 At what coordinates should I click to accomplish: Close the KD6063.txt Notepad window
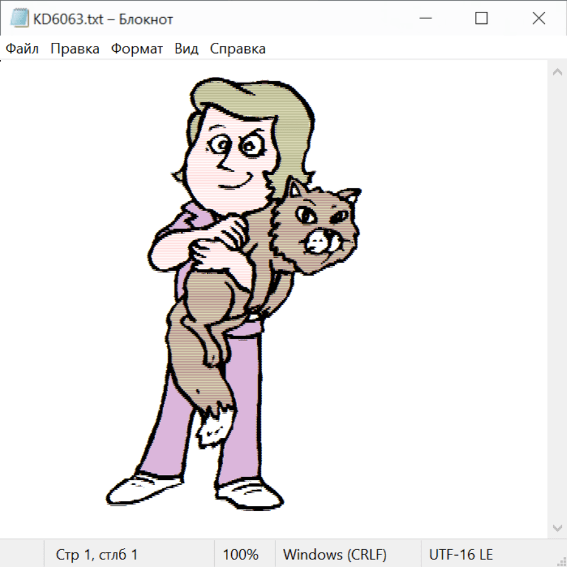click(539, 19)
